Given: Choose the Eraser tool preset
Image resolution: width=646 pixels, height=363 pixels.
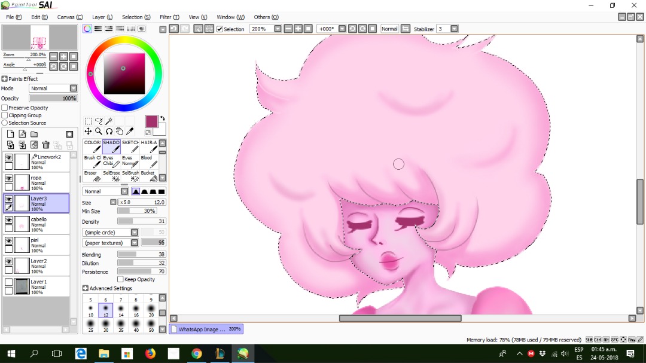Looking at the screenshot, I should [x=93, y=176].
